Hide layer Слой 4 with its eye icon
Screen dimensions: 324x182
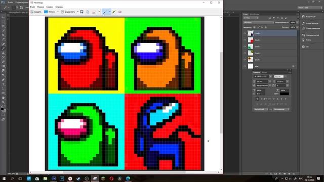click(245, 40)
